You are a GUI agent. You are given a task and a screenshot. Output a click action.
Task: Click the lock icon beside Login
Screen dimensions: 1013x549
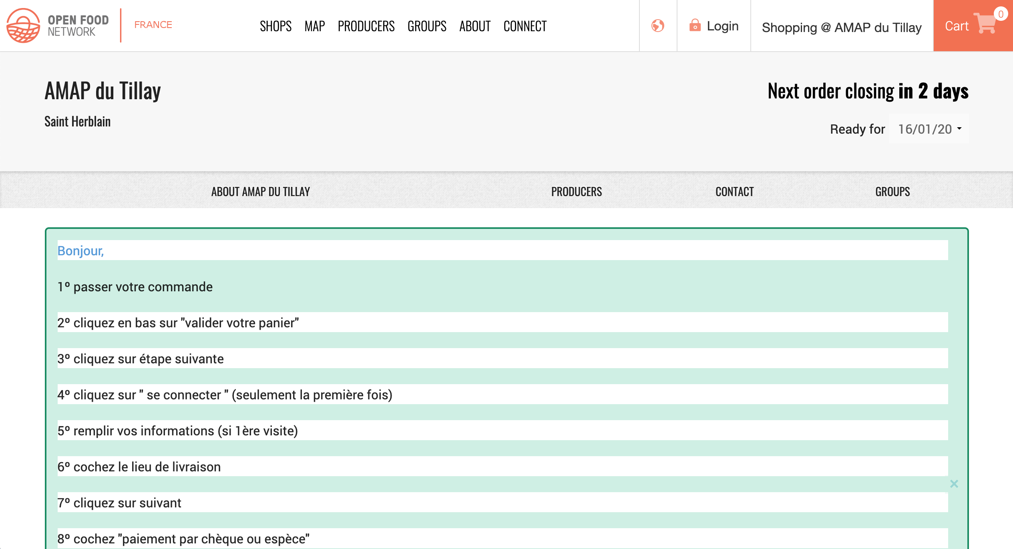click(695, 26)
